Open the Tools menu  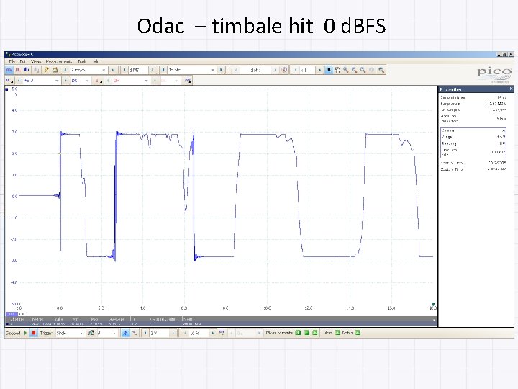coord(82,61)
